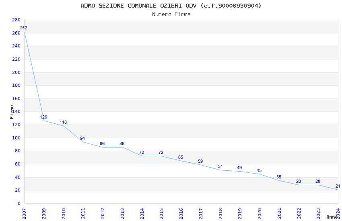342x221 pixels.
Task: Click the y-axis value 200
Action: pyautogui.click(x=16, y=72)
